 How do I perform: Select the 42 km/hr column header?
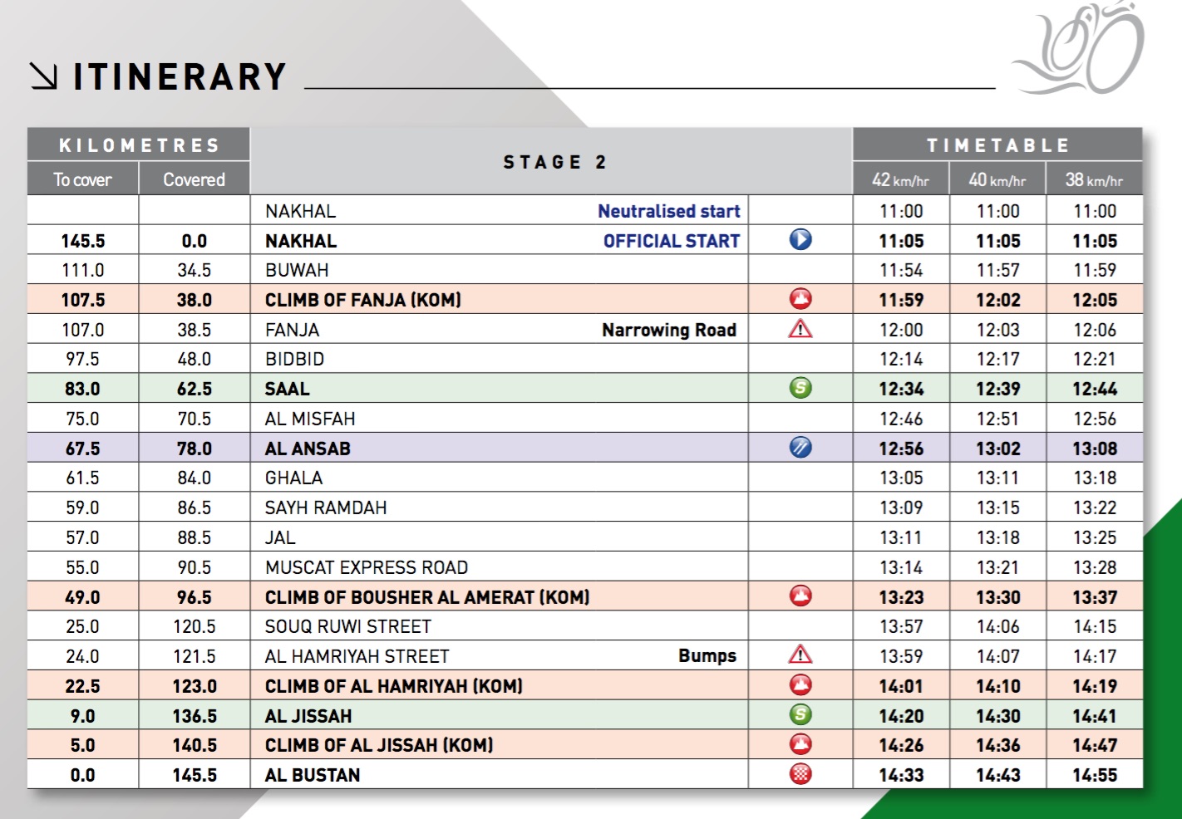pyautogui.click(x=900, y=179)
